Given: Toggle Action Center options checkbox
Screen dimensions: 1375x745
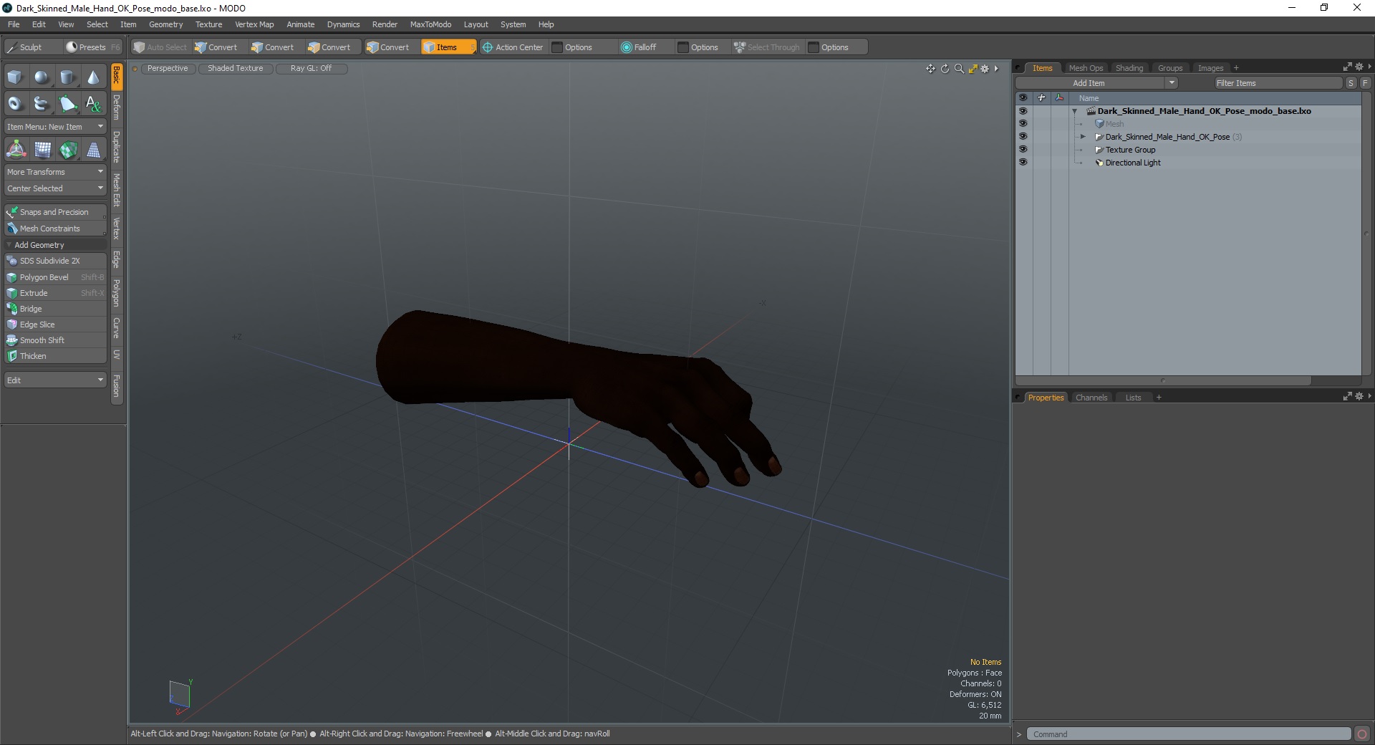Looking at the screenshot, I should point(557,47).
